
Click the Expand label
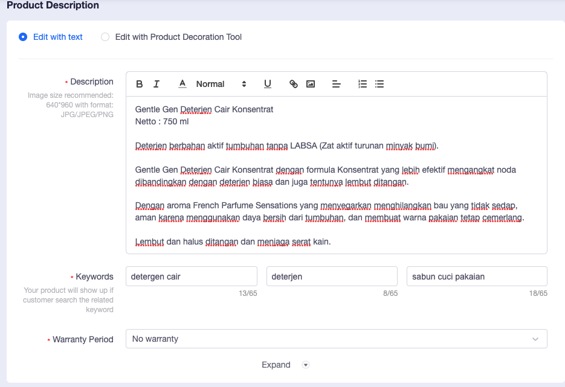coord(276,365)
